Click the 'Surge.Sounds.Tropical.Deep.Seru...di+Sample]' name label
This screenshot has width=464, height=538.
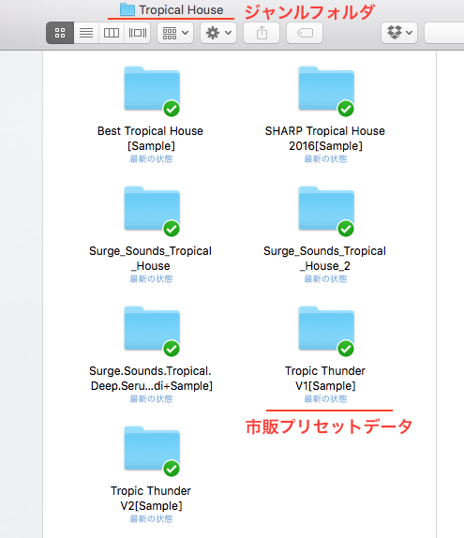[151, 379]
